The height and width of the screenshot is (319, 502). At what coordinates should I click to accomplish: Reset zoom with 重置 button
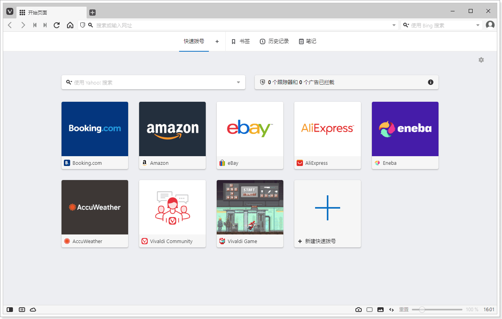click(404, 310)
